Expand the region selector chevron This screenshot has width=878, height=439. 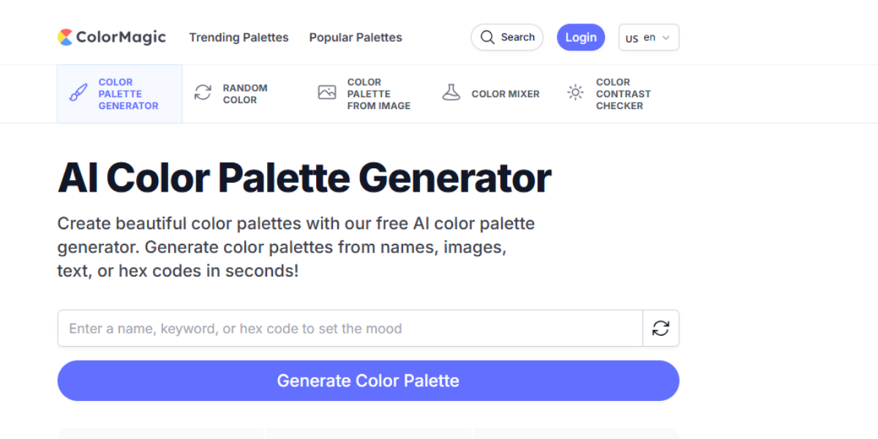667,37
